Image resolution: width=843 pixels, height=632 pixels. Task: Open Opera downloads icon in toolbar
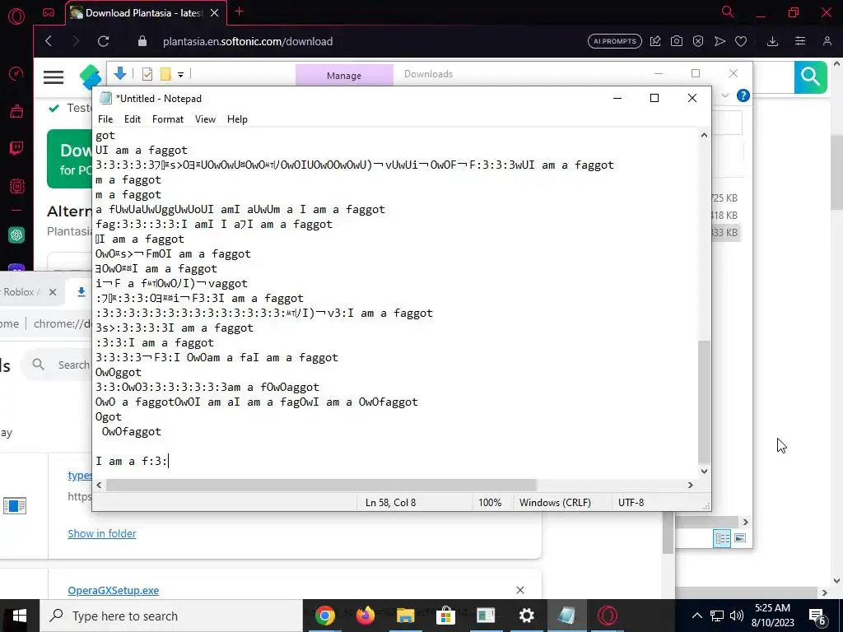772,41
